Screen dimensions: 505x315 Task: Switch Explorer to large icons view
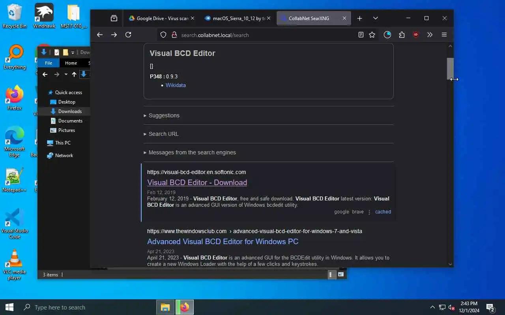point(341,274)
